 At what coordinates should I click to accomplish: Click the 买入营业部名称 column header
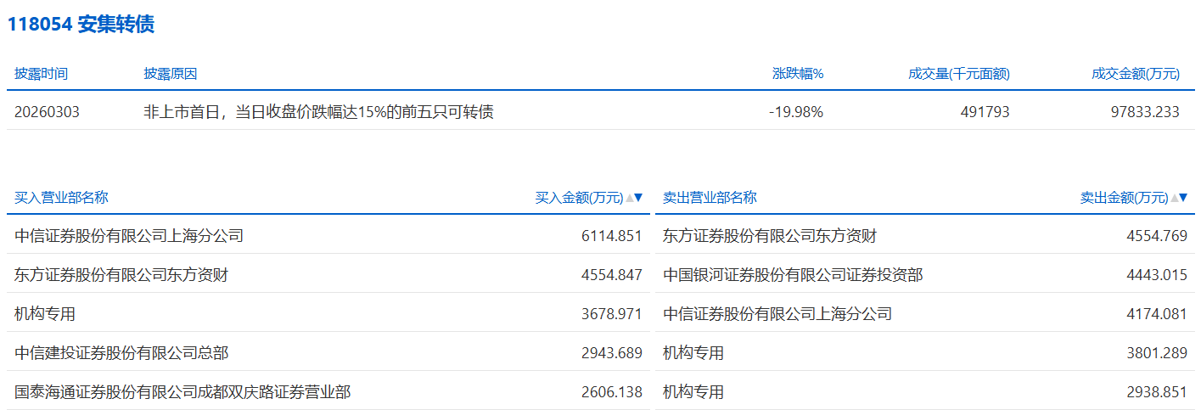(61, 198)
